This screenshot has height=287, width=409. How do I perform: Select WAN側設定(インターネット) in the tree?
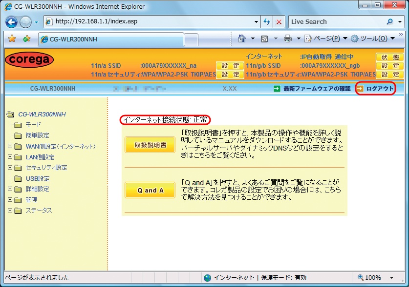pyautogui.click(x=61, y=147)
